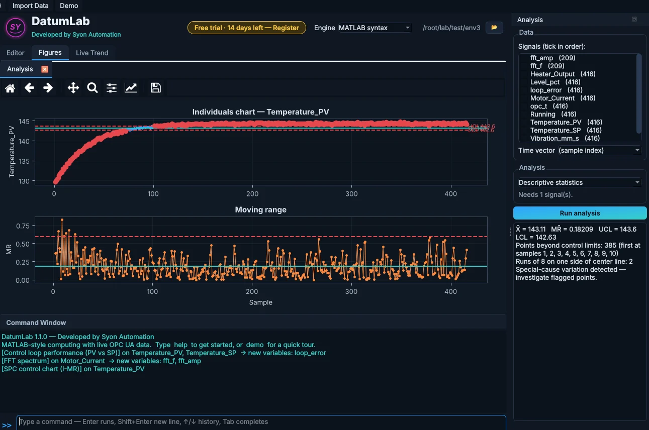This screenshot has height=430, width=649.
Task: Select the opc_t (416) signal row
Action: click(x=578, y=106)
